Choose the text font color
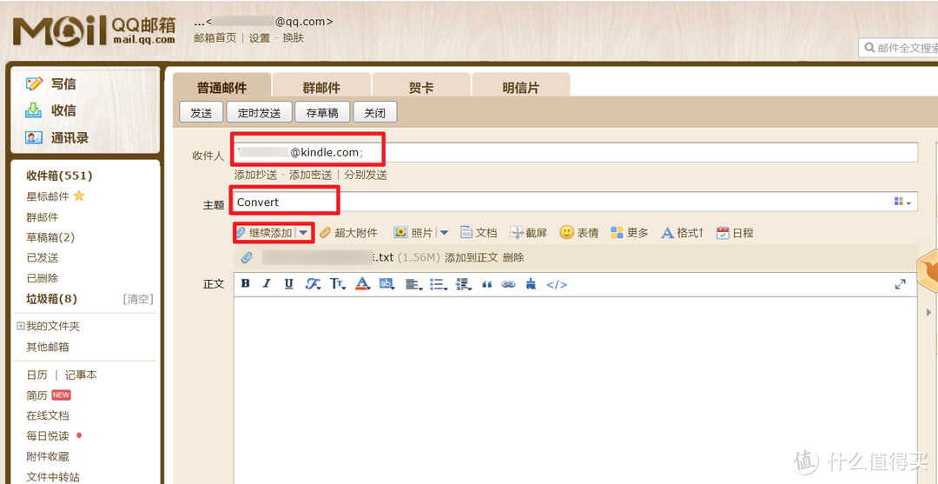Viewport: 938px width, 484px height. tap(362, 284)
